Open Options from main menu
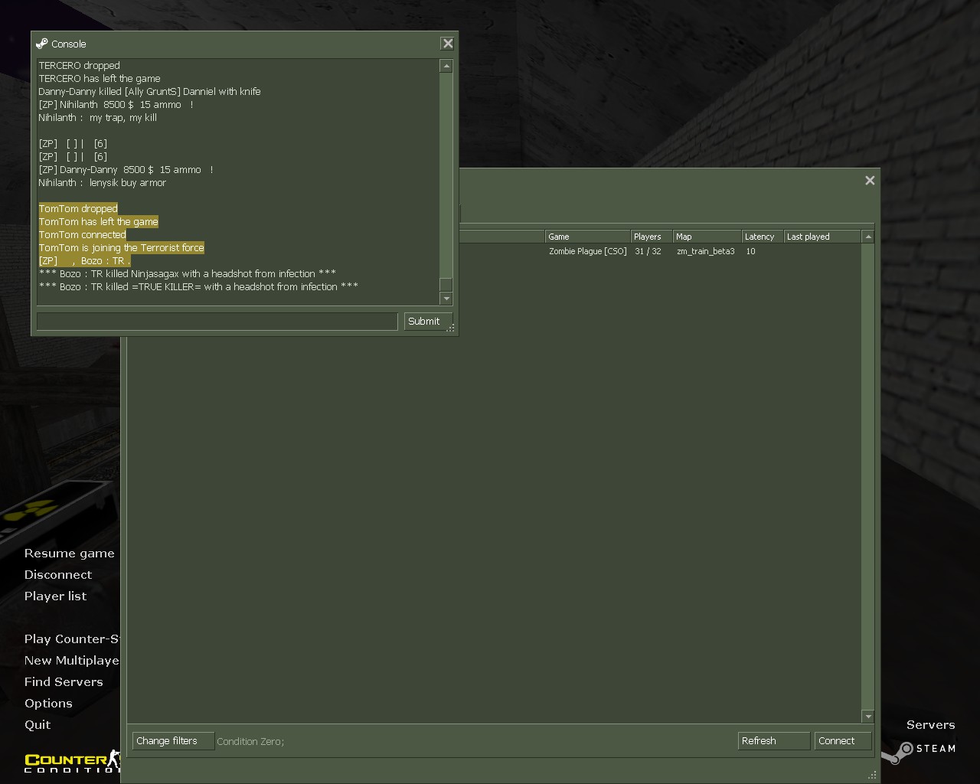The width and height of the screenshot is (980, 784). tap(48, 704)
